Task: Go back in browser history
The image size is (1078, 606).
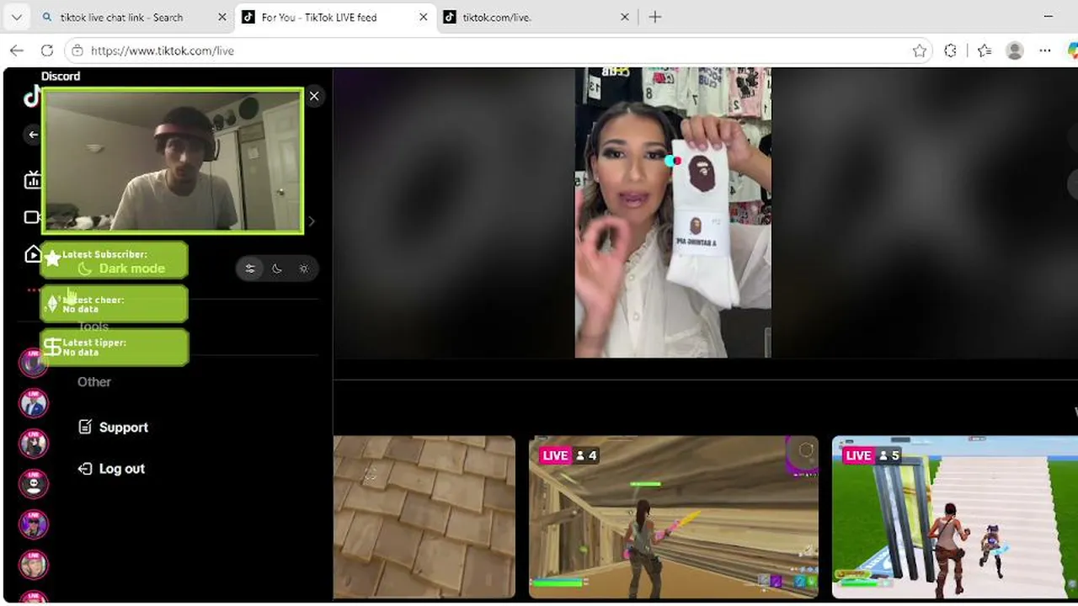Action: [17, 50]
